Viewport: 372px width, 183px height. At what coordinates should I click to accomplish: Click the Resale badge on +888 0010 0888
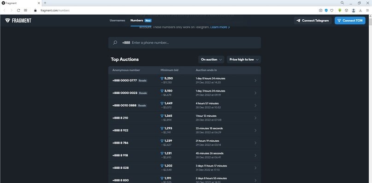tap(142, 106)
